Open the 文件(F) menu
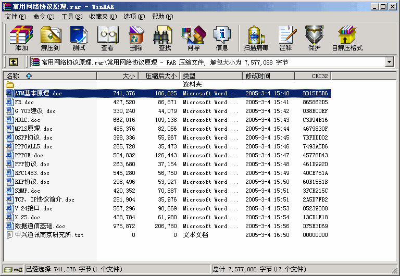 point(16,17)
